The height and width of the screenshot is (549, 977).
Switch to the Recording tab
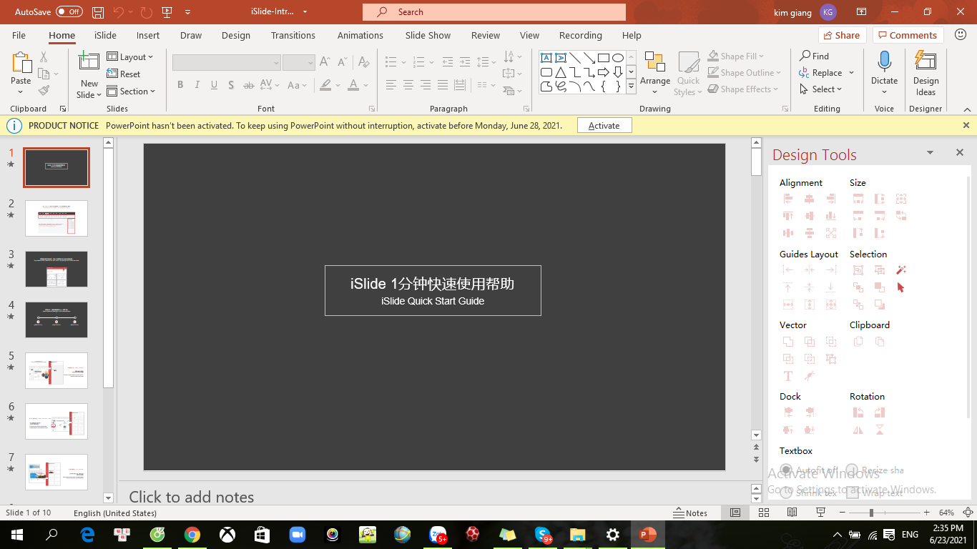click(x=580, y=35)
